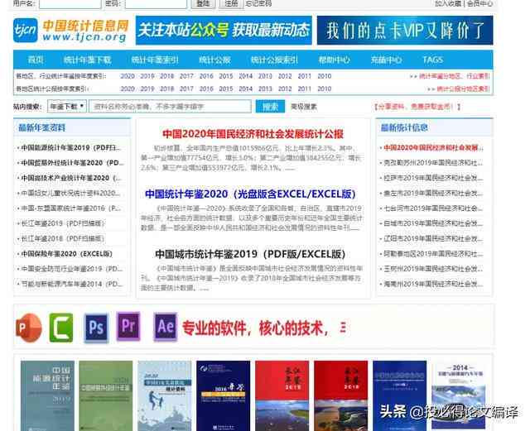The image size is (530, 431).
Task: Click the After Effects Ae icon
Action: point(166,327)
